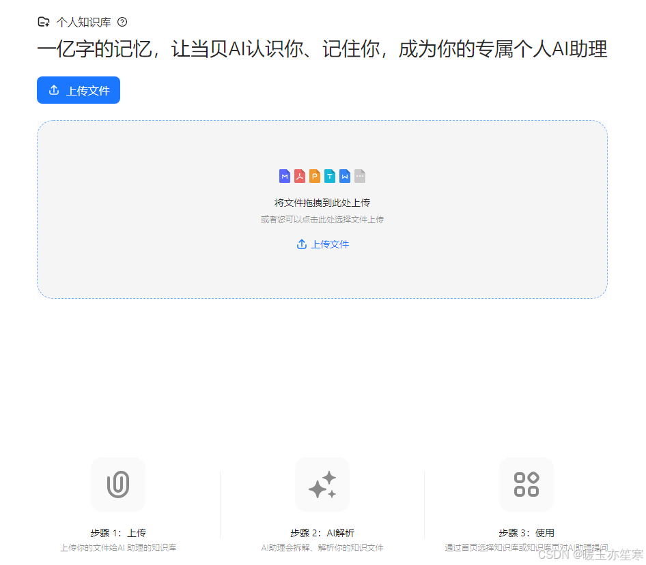646x565 pixels.
Task: Click the orange P presentation file icon
Action: [315, 176]
